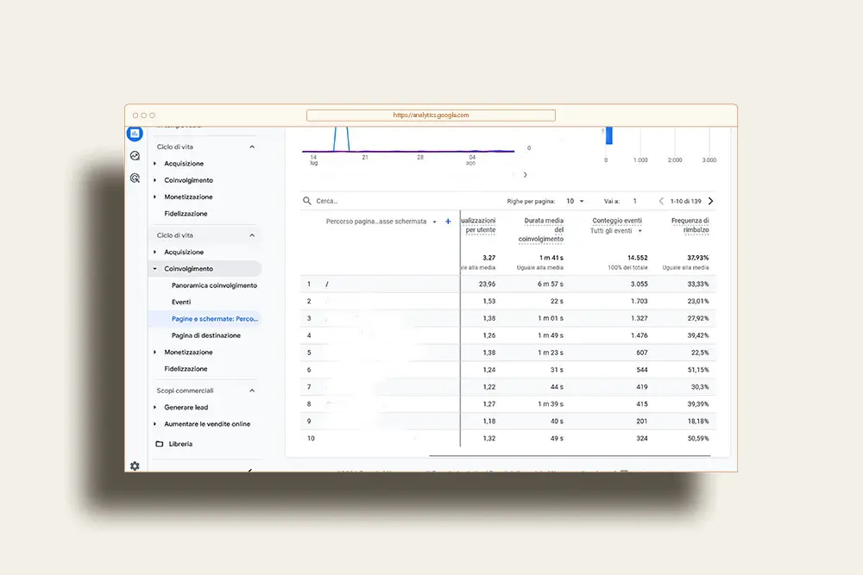863x575 pixels.
Task: Click the search magnifier icon beside Cerca
Action: point(307,201)
